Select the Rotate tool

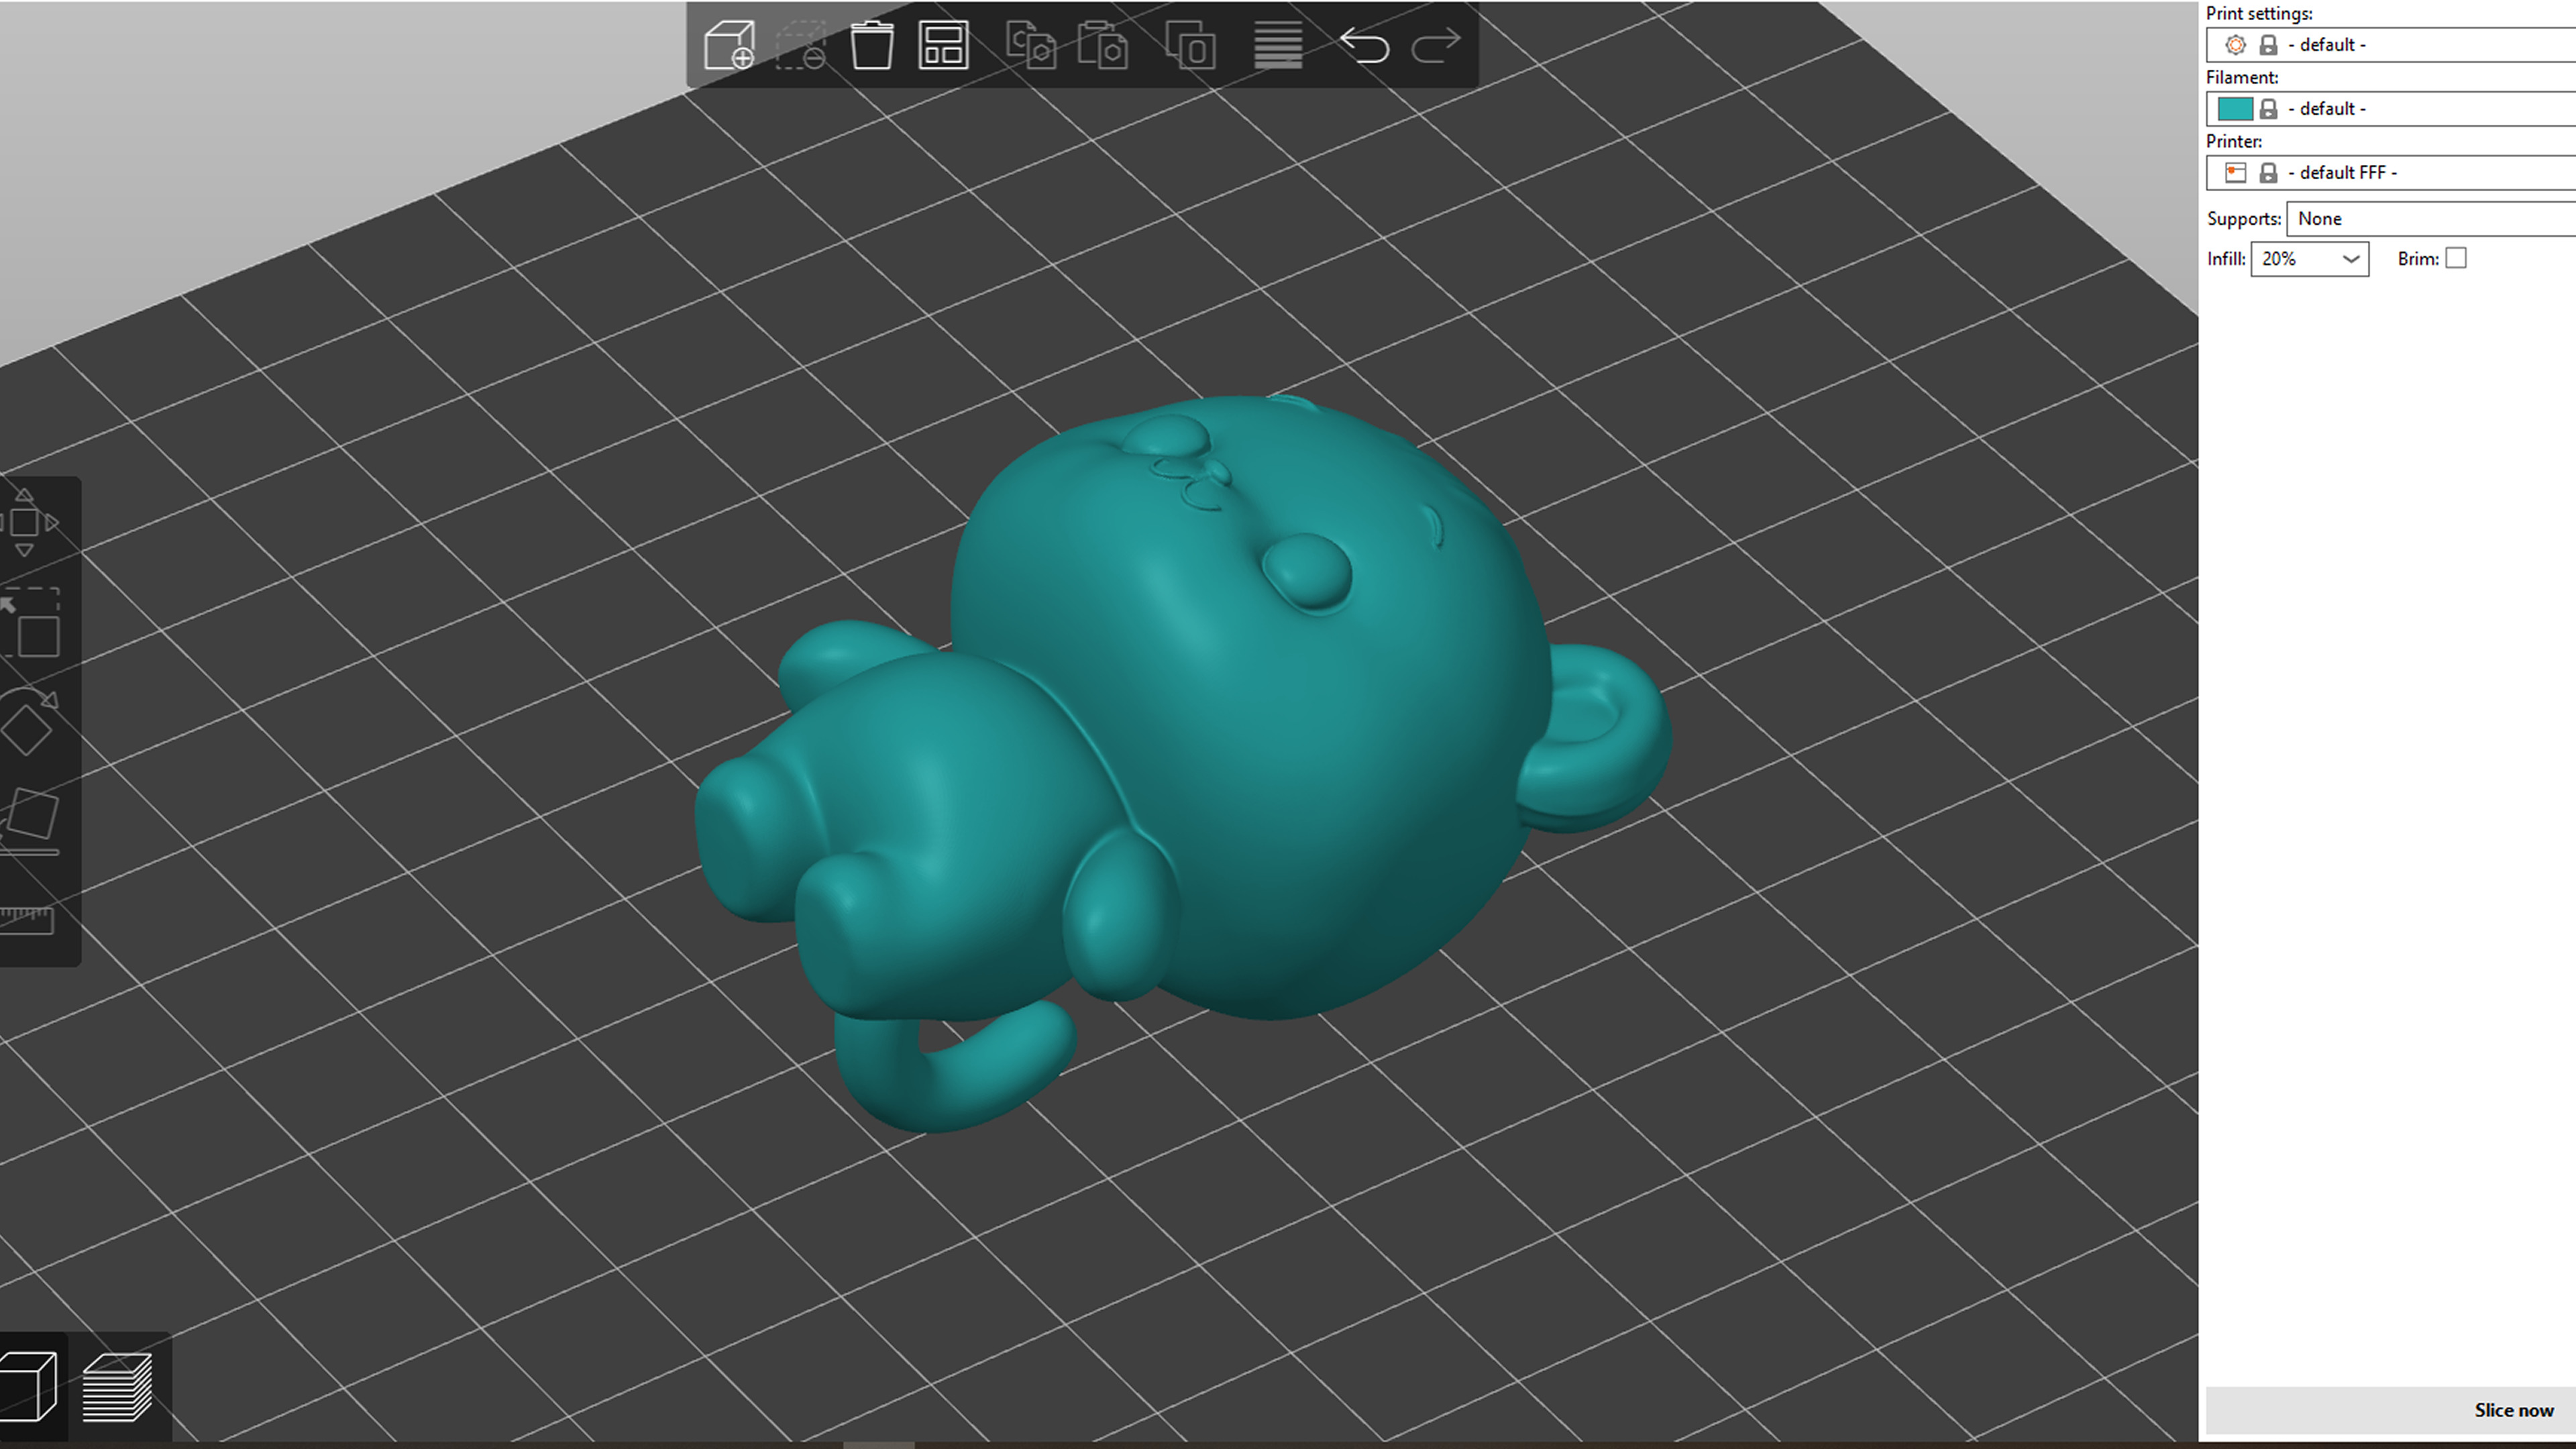coord(28,722)
